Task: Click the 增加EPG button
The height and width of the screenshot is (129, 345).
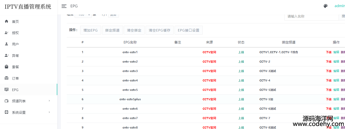Action: 90,30
